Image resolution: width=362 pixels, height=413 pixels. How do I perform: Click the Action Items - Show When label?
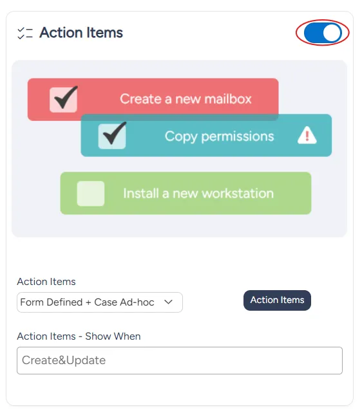coord(79,336)
